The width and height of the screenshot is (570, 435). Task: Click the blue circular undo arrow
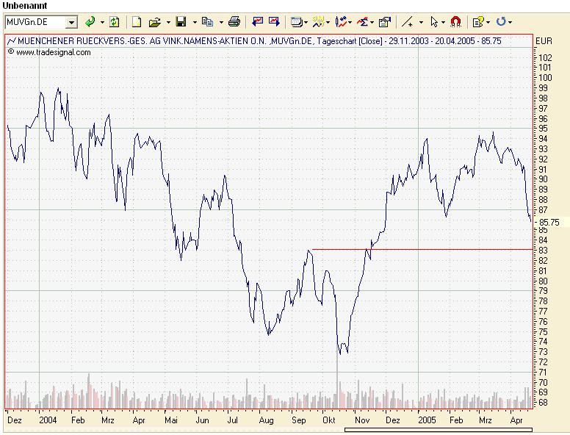[501, 22]
